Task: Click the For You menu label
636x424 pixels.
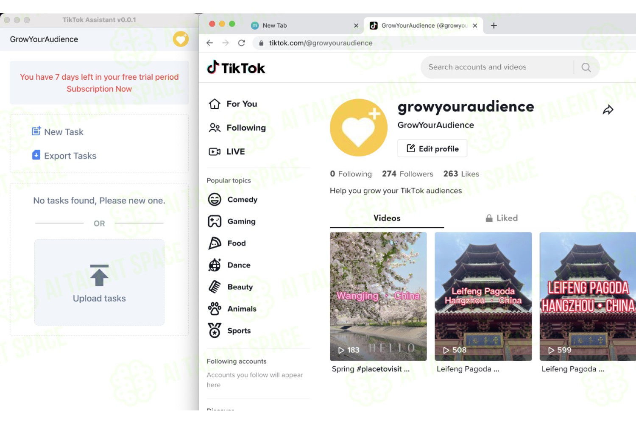Action: click(x=242, y=104)
